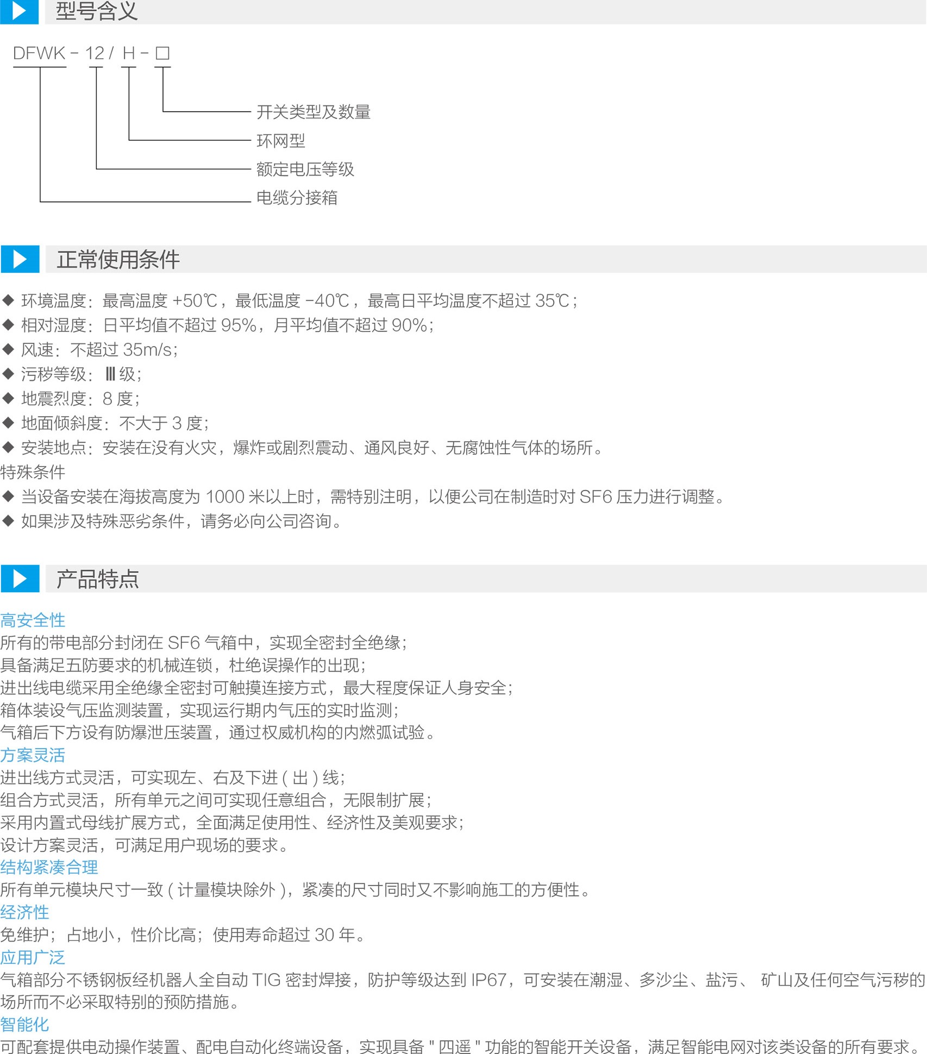Click the 智能化 blue heading
Screen dimensions: 927x1054
click(x=24, y=1024)
